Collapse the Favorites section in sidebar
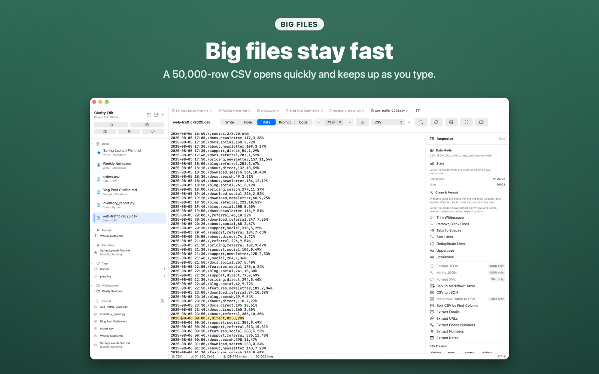This screenshot has width=599, height=374. pyautogui.click(x=91, y=245)
